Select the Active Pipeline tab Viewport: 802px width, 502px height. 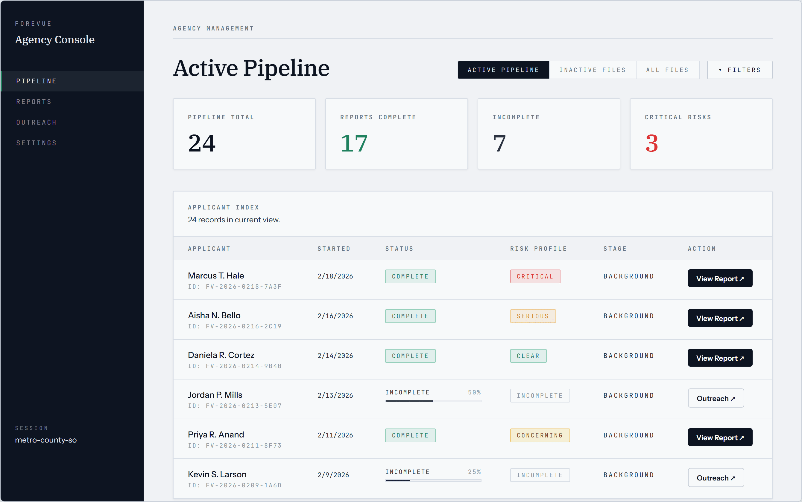503,70
